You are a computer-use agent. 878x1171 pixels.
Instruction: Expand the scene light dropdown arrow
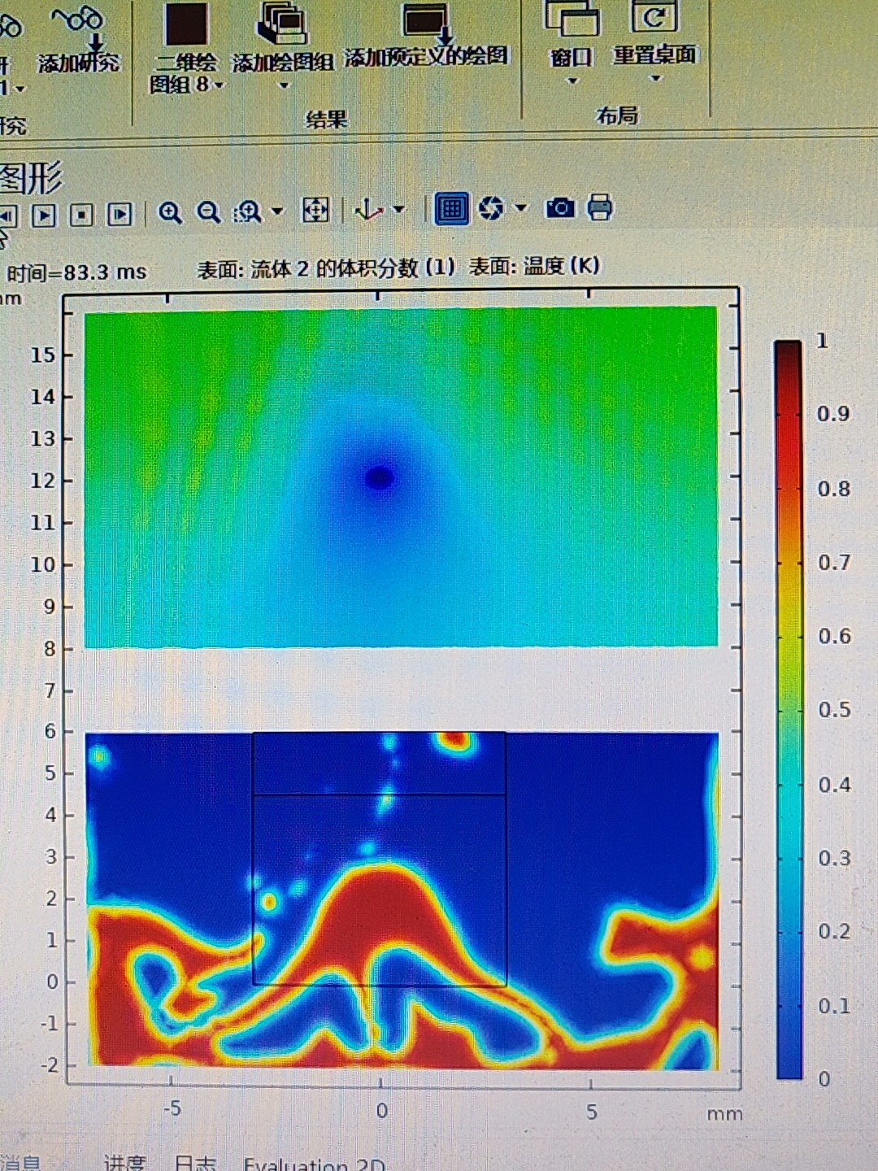(521, 208)
